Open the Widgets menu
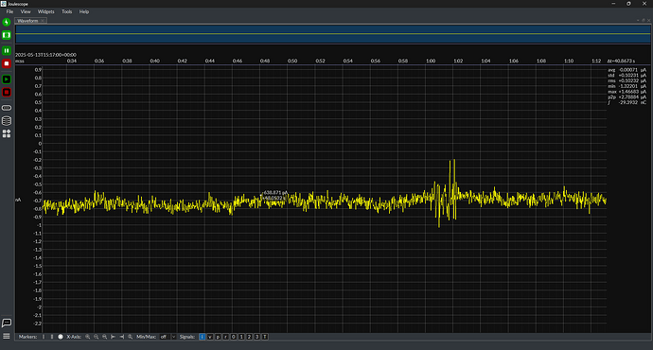 click(45, 11)
